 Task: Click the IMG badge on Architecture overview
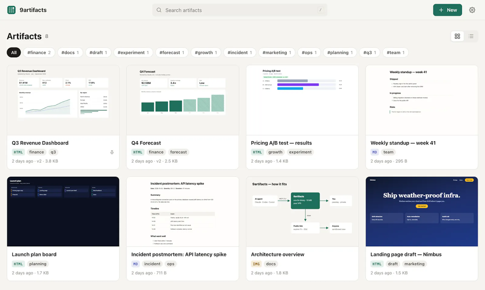pos(256,264)
